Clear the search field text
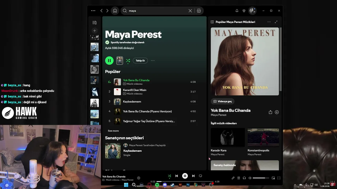Screen dimensions: 337x189 190,11
